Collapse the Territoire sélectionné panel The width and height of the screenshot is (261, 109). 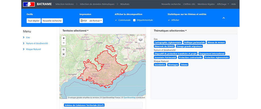coord(75,31)
